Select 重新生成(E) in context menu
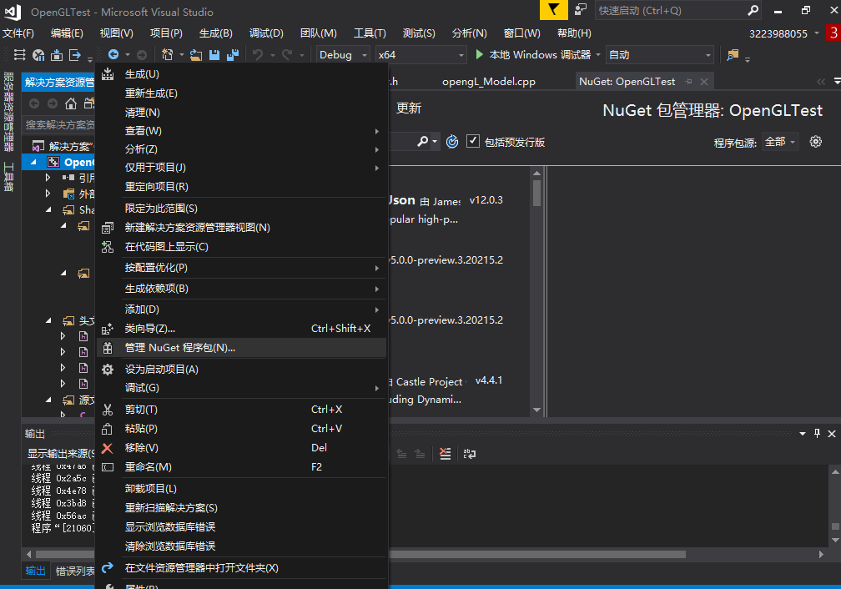The height and width of the screenshot is (589, 841). coord(241,93)
